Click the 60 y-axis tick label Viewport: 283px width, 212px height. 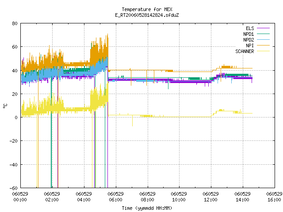coord(15,47)
